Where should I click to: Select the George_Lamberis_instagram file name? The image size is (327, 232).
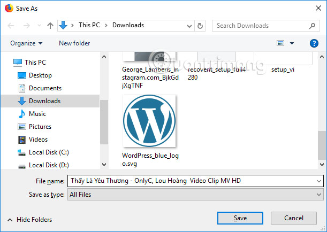click(150, 78)
